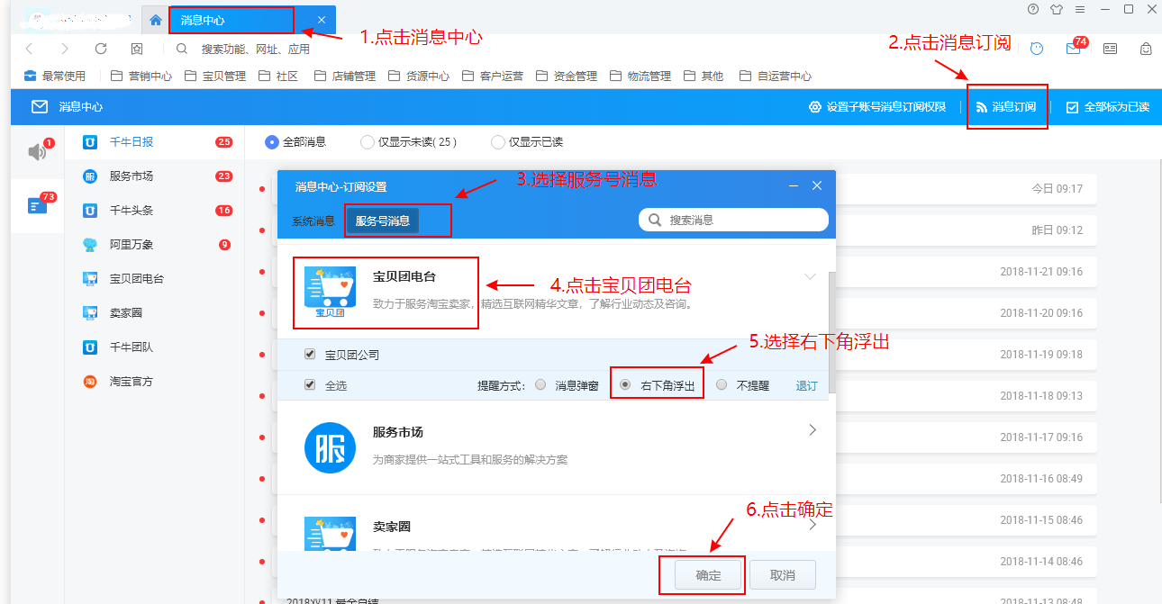
Task: Click the gear icon for sub-account permissions
Action: click(815, 106)
